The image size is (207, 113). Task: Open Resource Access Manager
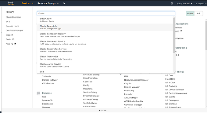(x=136, y=80)
